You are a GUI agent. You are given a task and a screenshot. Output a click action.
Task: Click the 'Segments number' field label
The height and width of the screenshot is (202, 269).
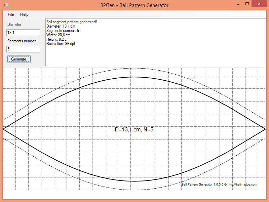point(22,41)
